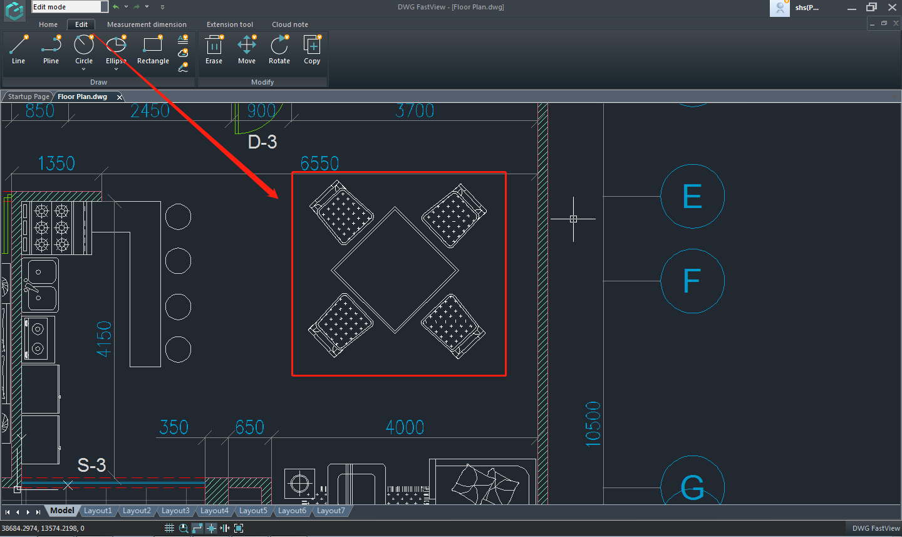
Task: Click the shs(P... username label
Action: 807,8
